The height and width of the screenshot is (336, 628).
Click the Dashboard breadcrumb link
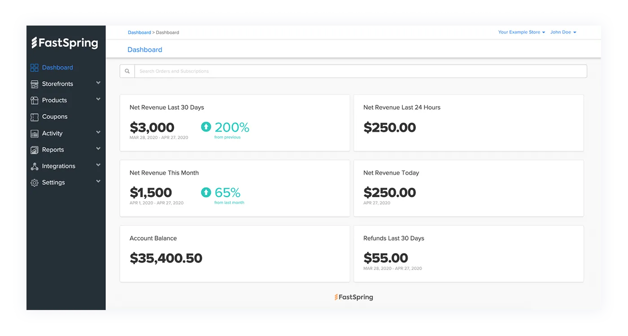[x=140, y=32]
